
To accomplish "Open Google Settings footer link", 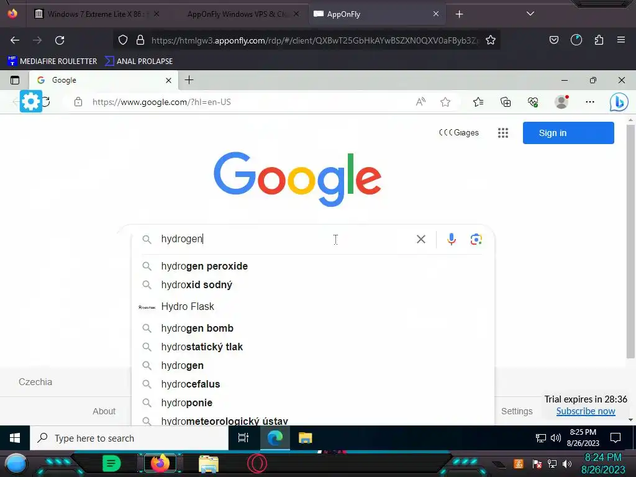I will click(x=517, y=411).
